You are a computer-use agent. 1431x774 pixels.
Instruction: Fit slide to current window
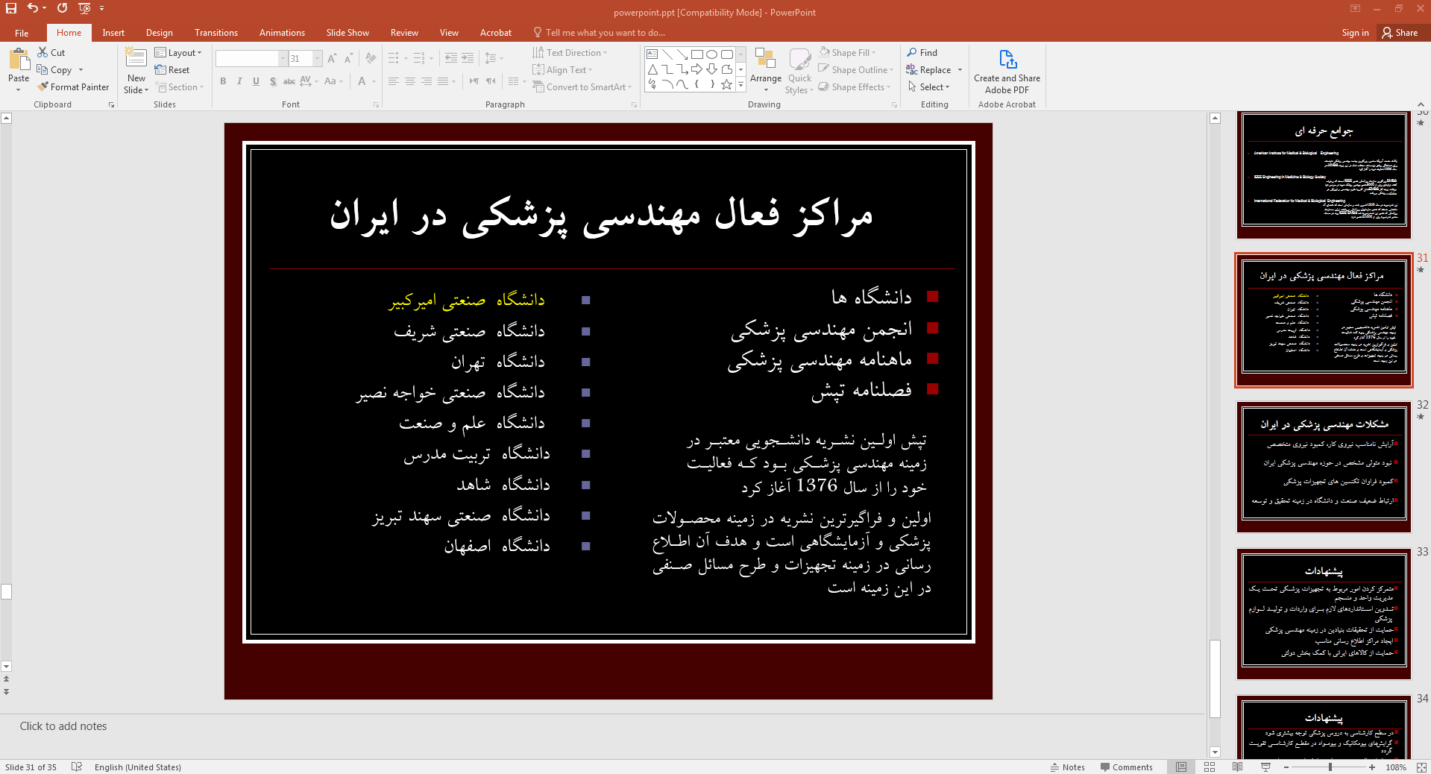tap(1421, 767)
